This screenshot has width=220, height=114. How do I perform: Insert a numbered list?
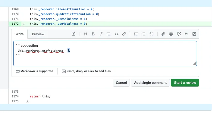click(x=136, y=34)
